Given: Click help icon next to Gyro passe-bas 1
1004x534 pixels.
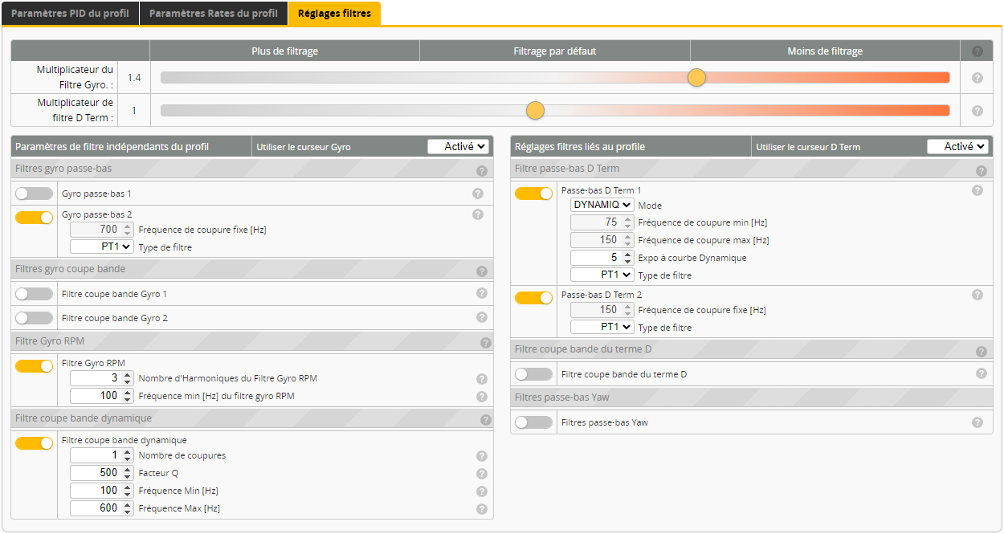Looking at the screenshot, I should point(477,194).
